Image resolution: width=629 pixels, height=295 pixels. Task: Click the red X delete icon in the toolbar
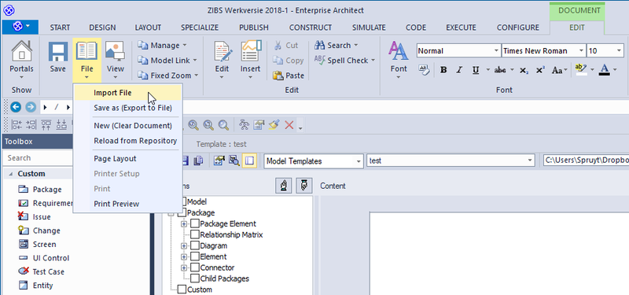click(x=289, y=125)
